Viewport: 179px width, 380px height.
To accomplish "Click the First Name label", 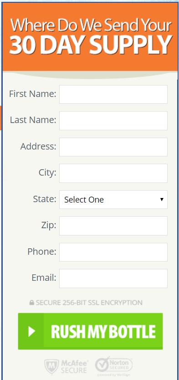I will (33, 94).
